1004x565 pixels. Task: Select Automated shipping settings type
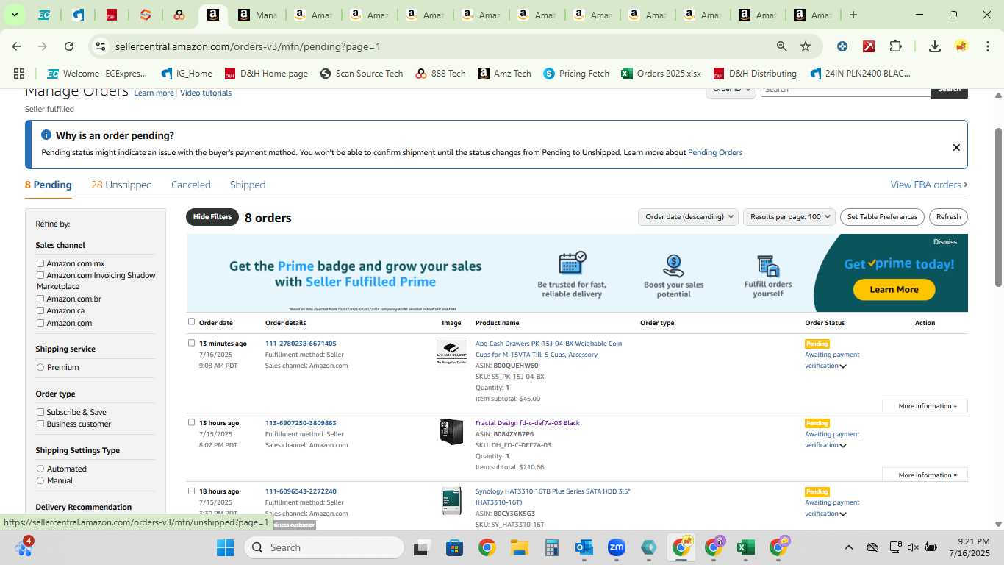pos(40,469)
